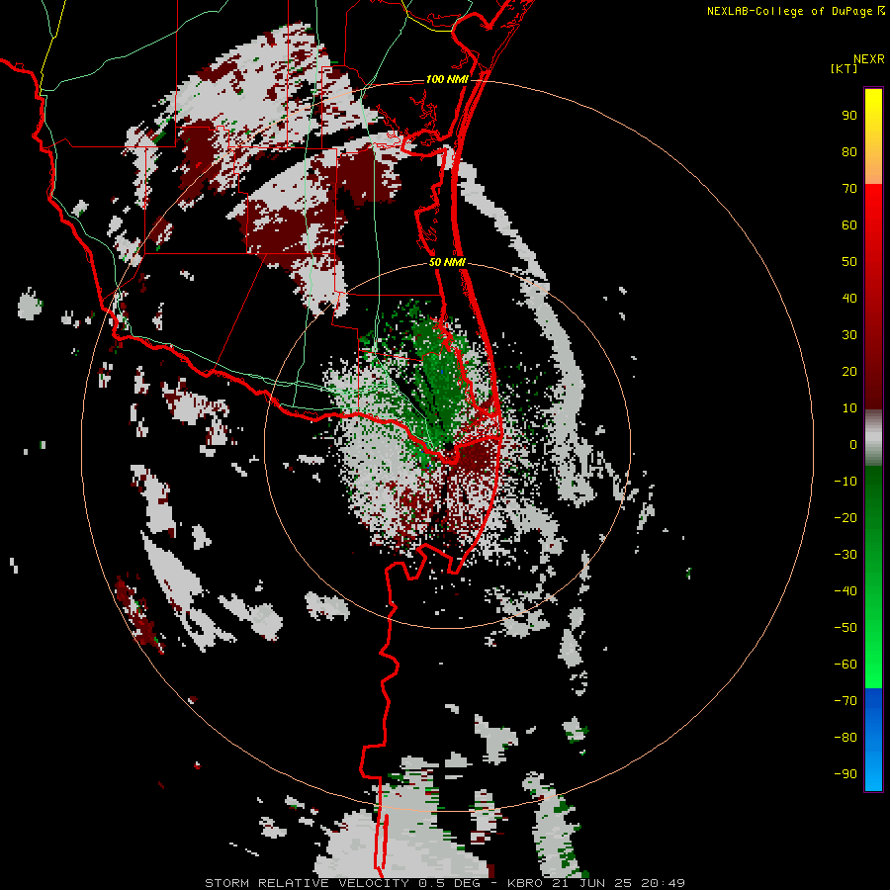Click the -60 value on the velocity scale

click(x=845, y=665)
